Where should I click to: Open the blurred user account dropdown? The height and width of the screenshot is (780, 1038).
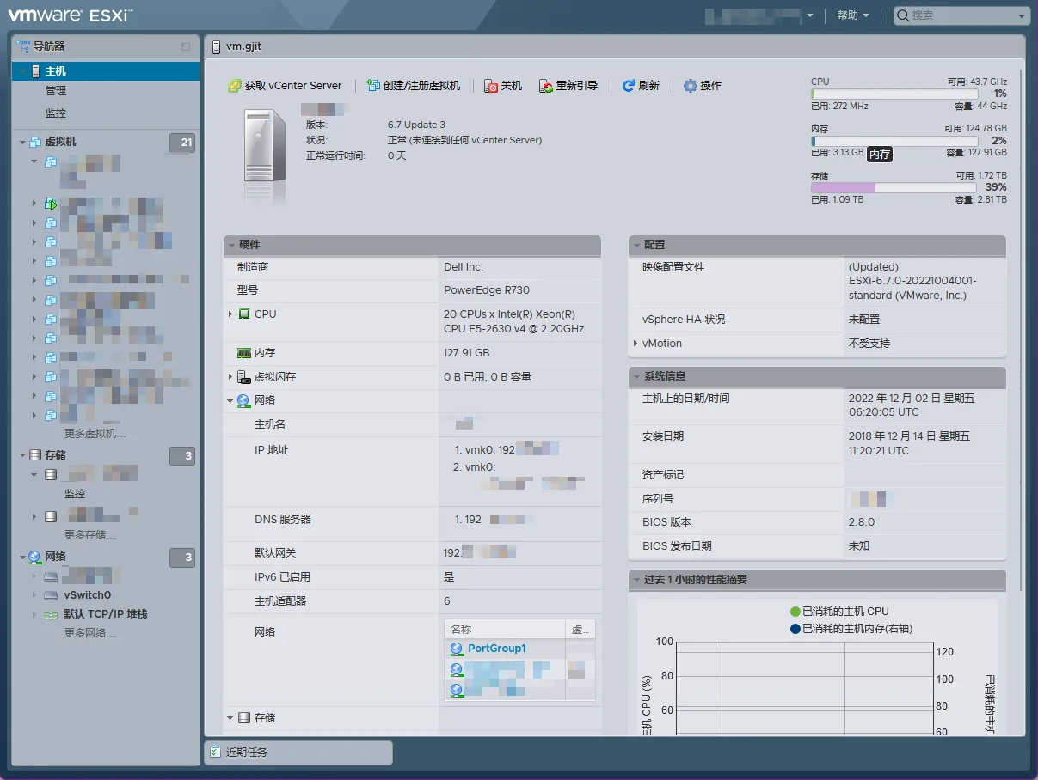coord(759,15)
